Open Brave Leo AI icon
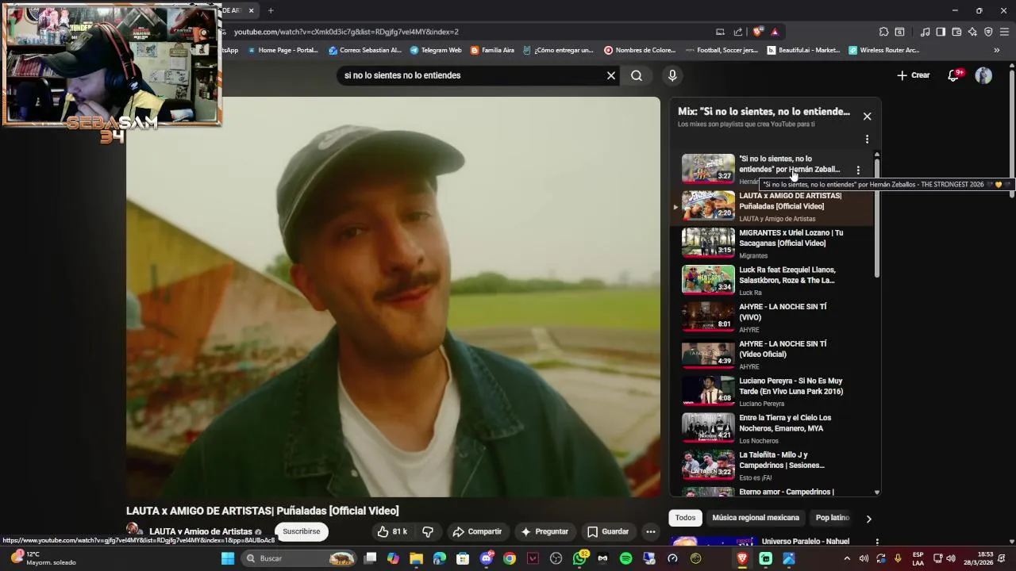This screenshot has width=1016, height=571. 972,32
